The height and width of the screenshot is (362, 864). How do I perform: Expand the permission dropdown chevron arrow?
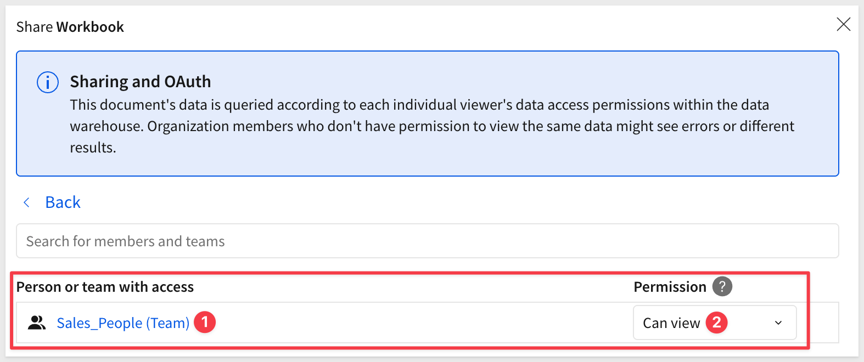(x=778, y=323)
